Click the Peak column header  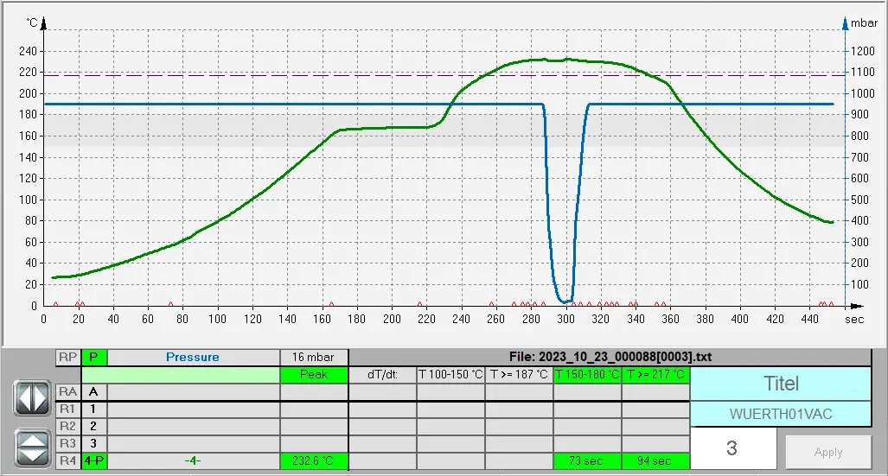314,375
